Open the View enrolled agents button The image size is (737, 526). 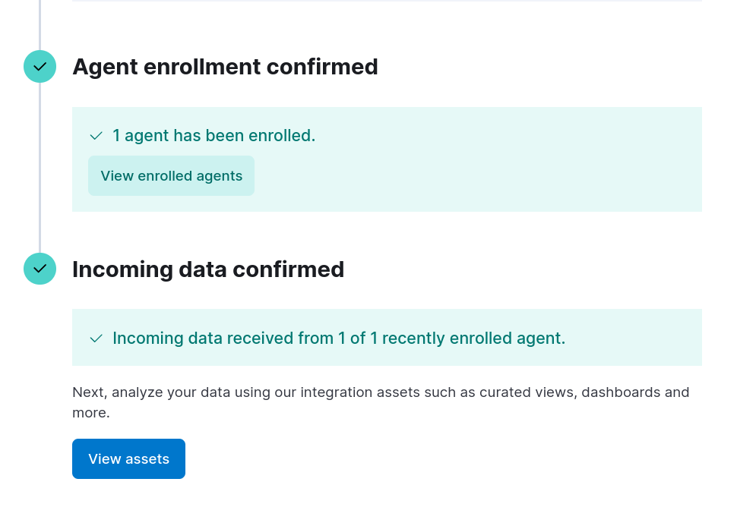click(x=171, y=176)
